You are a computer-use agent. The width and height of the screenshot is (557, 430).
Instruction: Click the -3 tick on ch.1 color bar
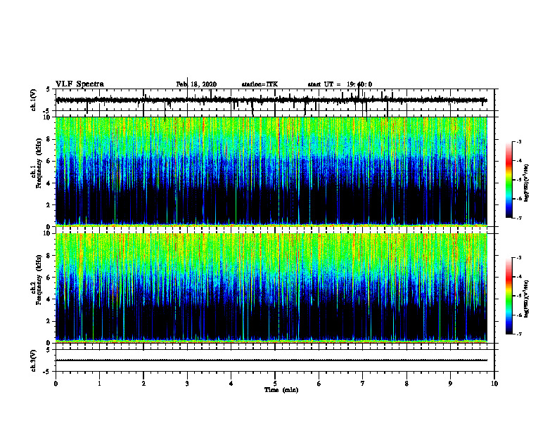(518, 142)
